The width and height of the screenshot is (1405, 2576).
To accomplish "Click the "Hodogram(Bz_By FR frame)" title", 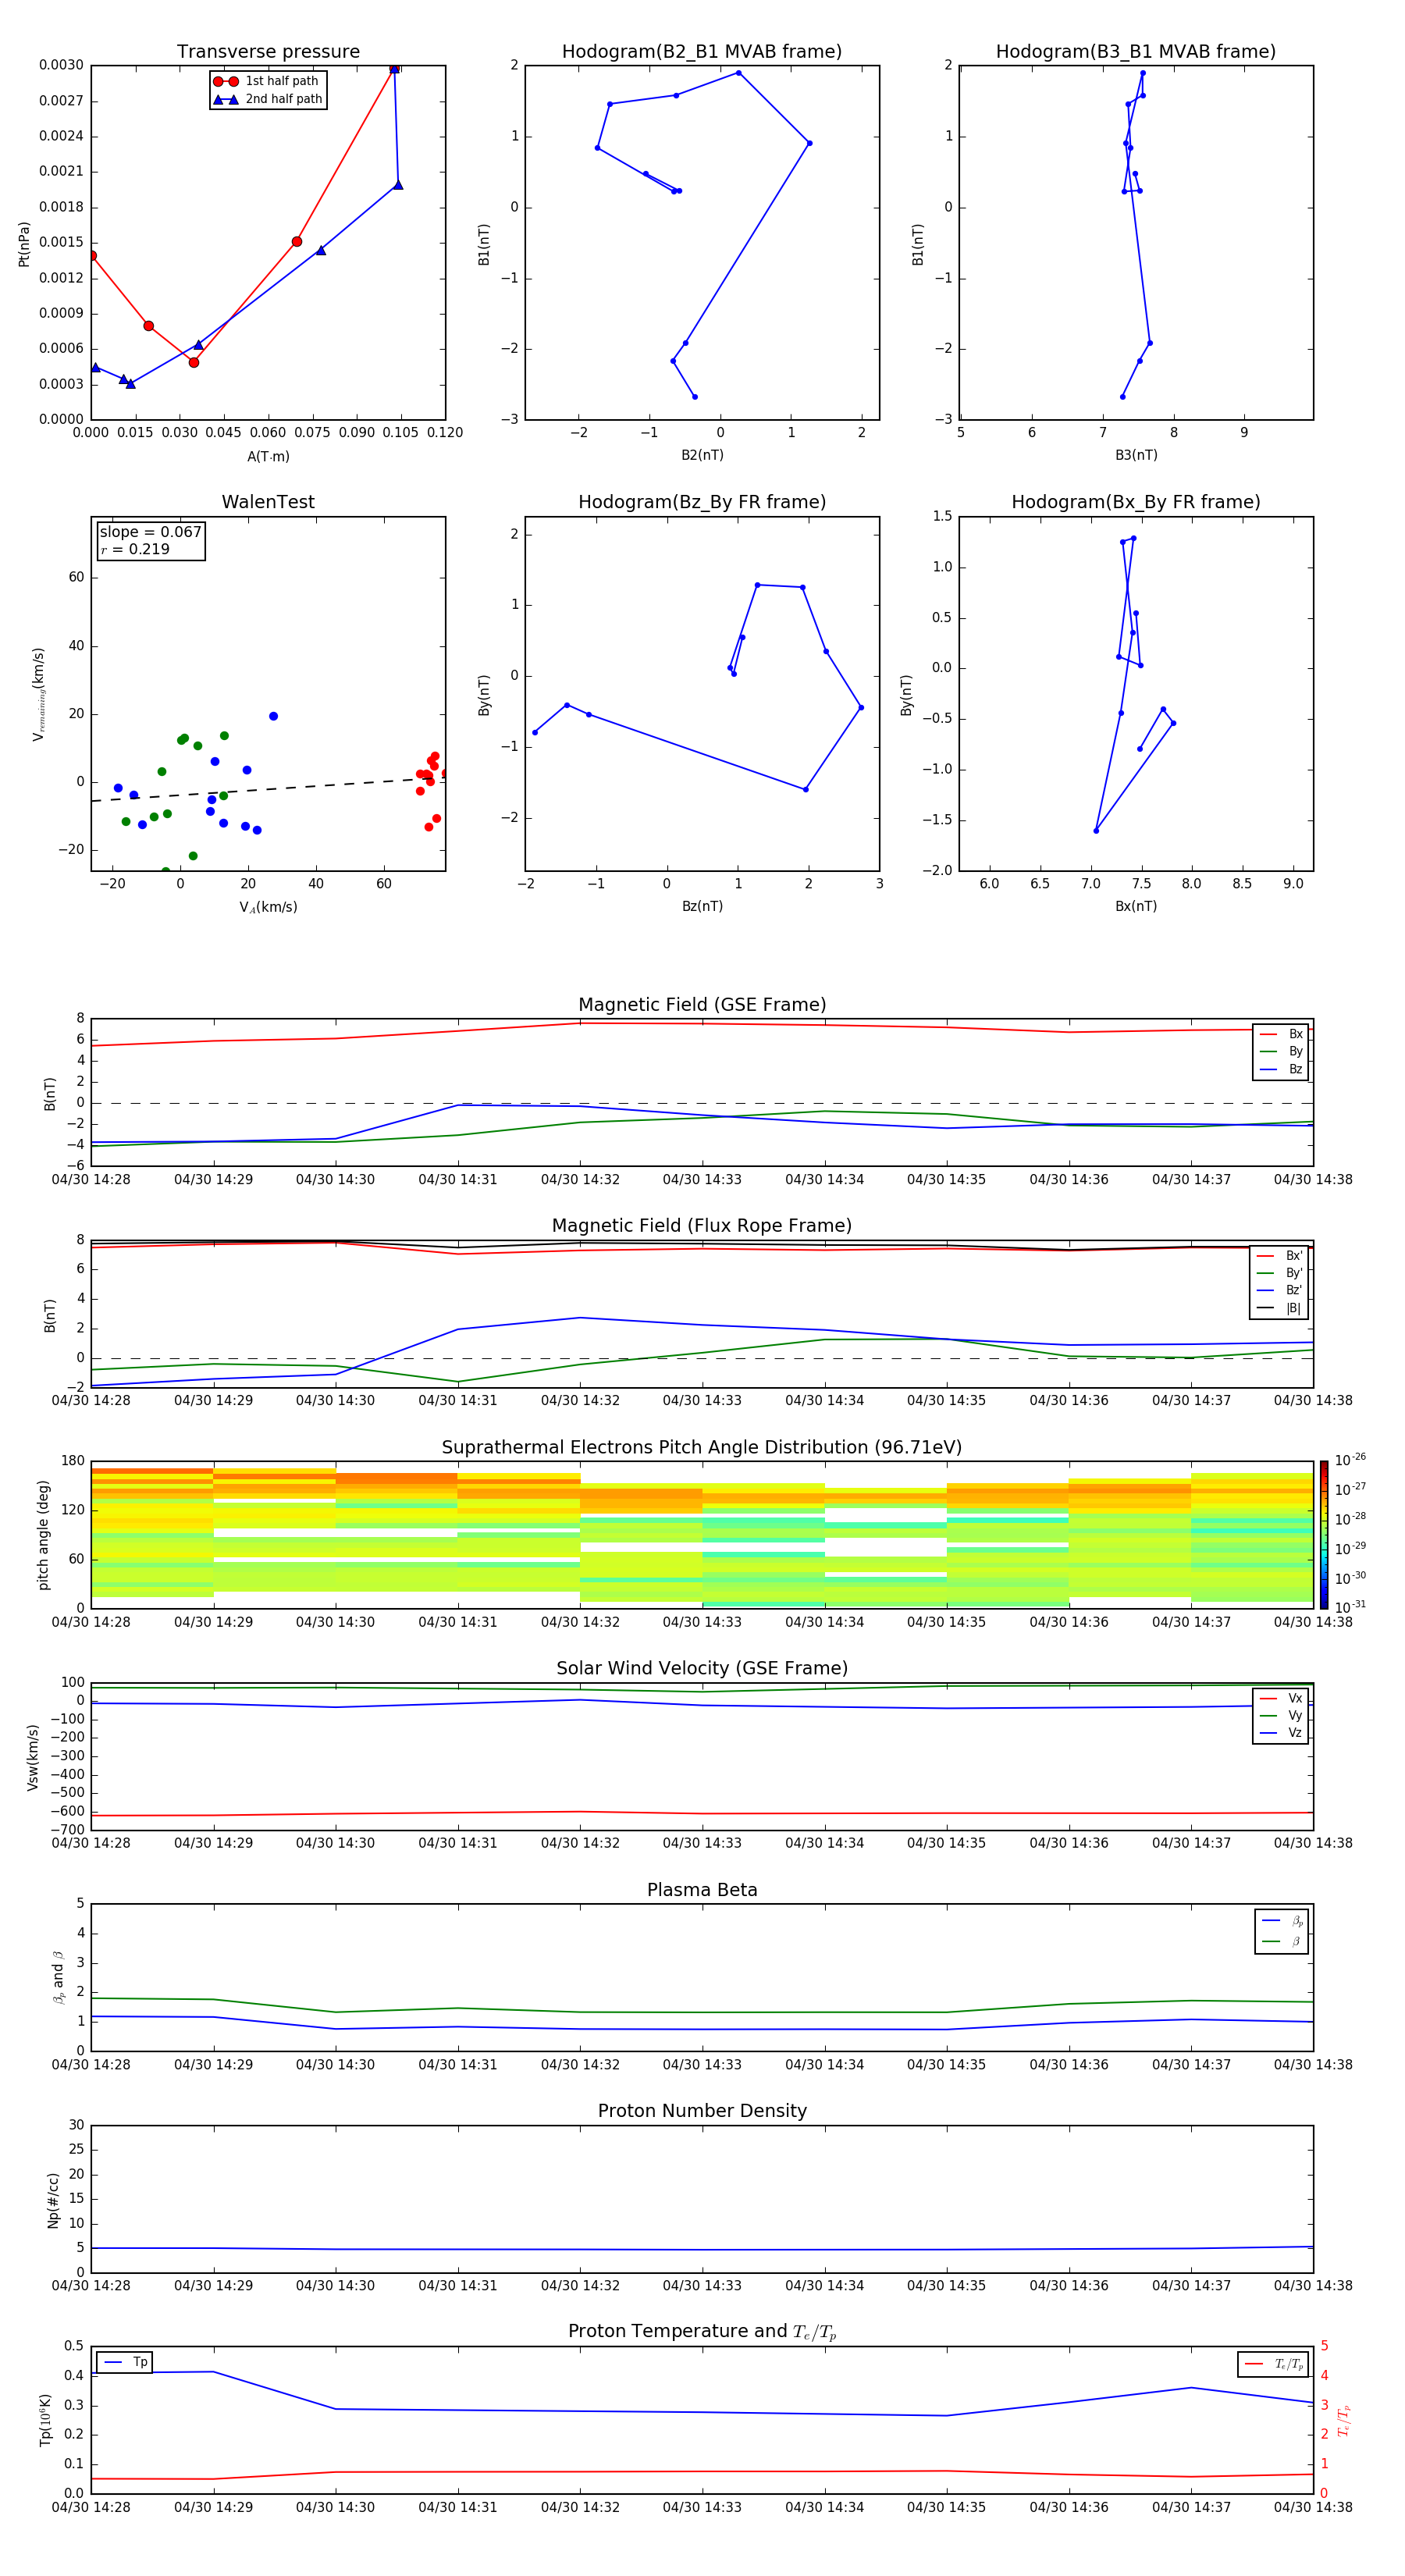I will point(702,502).
